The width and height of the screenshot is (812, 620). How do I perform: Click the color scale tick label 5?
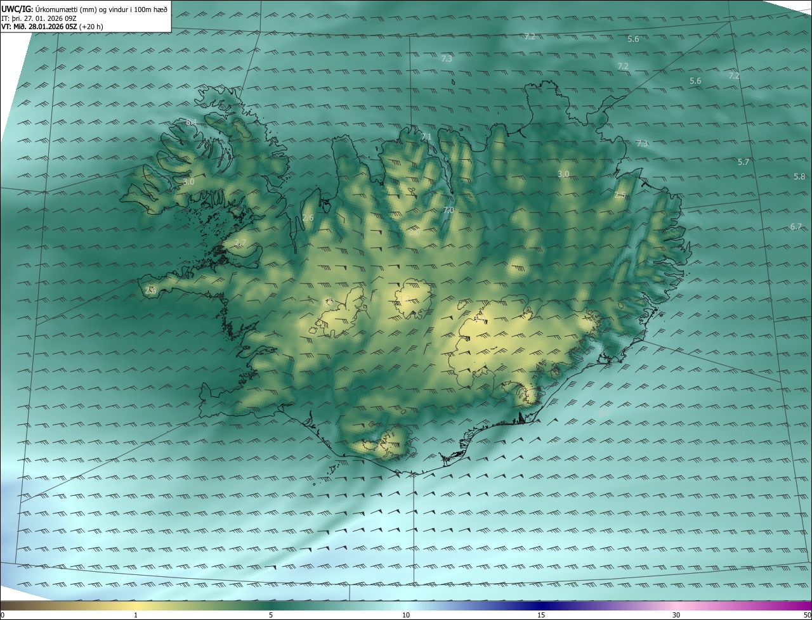click(271, 615)
